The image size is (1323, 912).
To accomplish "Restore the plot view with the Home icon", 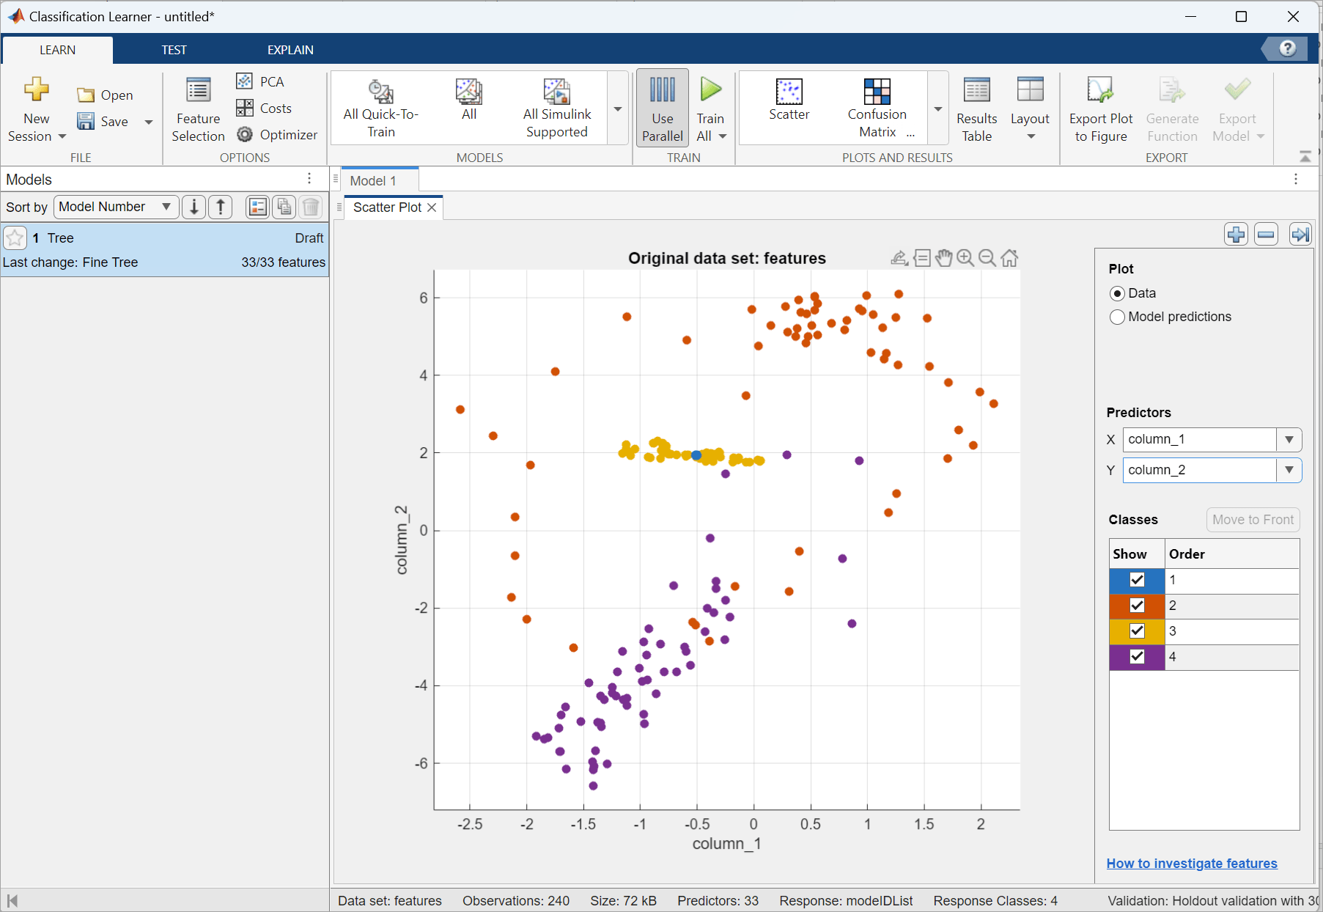I will [1009, 257].
